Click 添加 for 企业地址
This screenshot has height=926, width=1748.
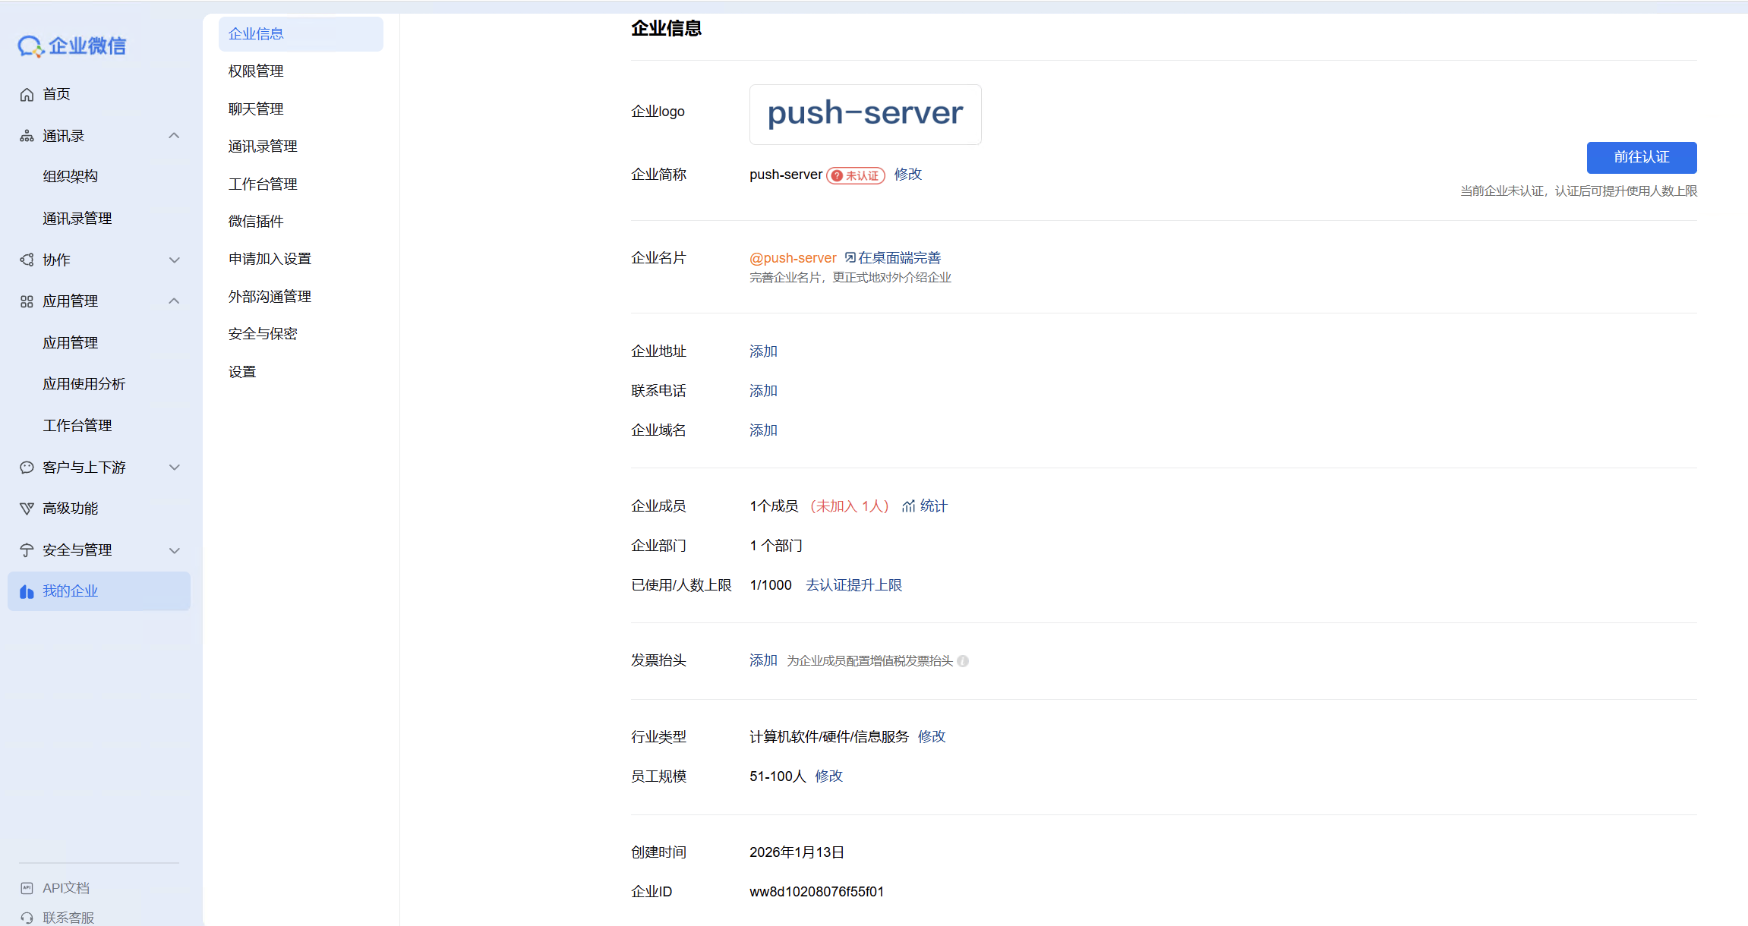click(763, 351)
